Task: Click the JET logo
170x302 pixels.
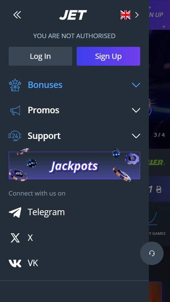Action: pyautogui.click(x=73, y=15)
